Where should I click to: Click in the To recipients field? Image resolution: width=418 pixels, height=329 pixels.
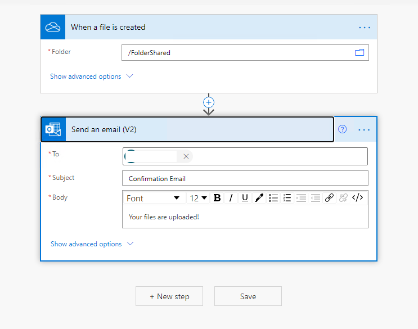pos(245,156)
